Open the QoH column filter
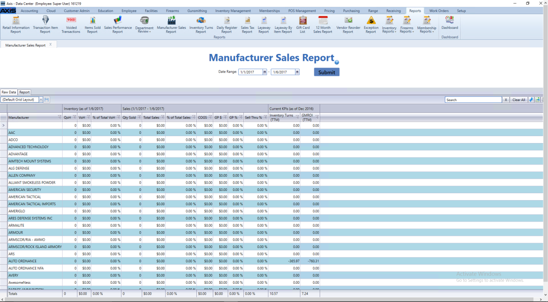This screenshot has height=302, width=548. click(74, 117)
